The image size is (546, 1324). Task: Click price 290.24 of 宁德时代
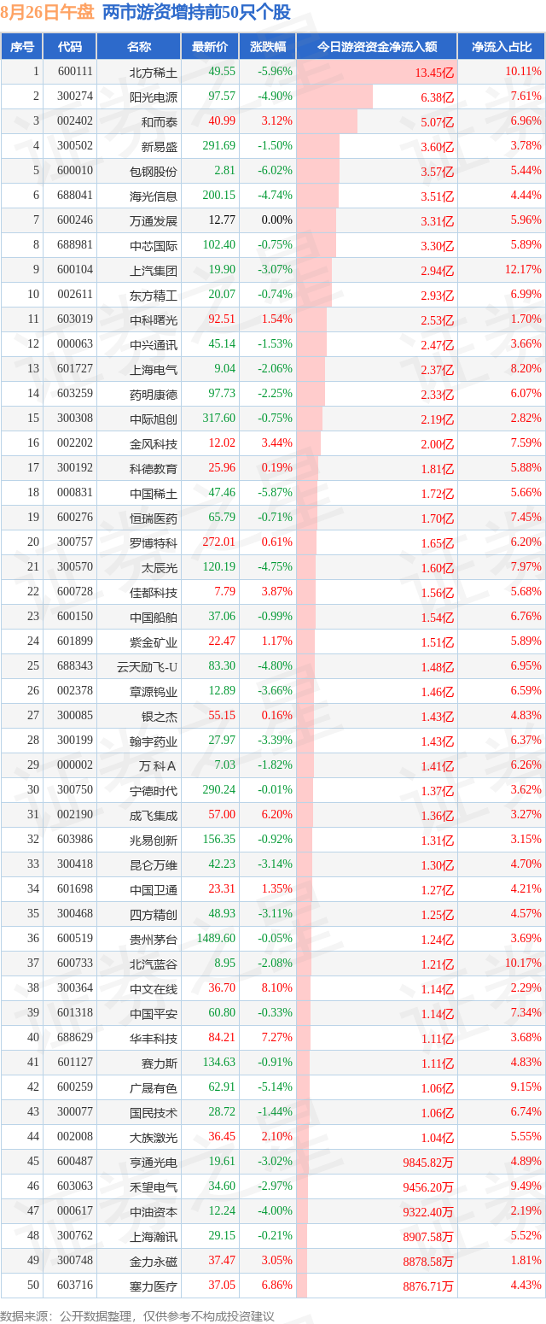point(218,790)
